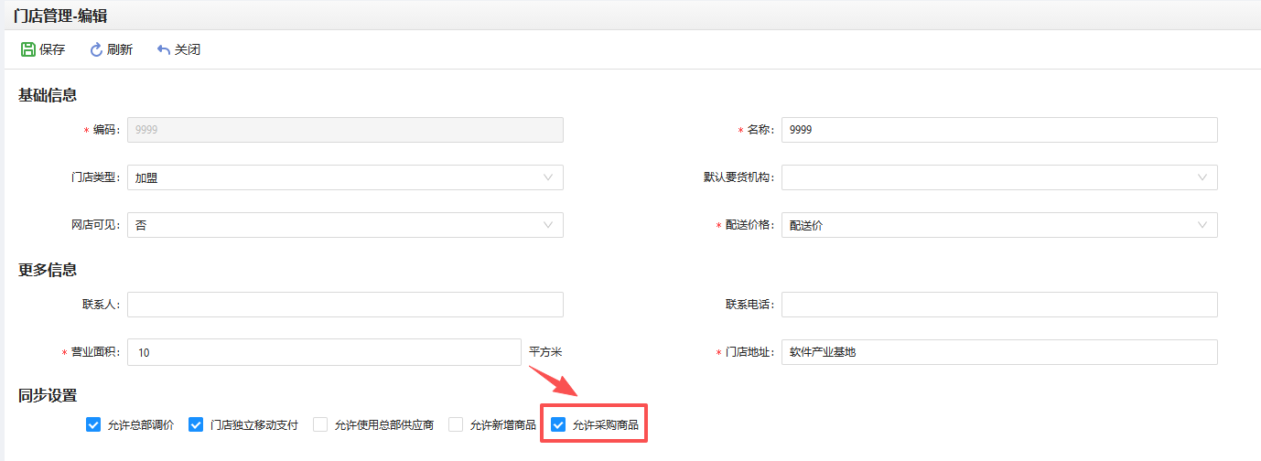Click the 允许使用总部供应商 label text
This screenshot has height=461, width=1261.
point(384,425)
